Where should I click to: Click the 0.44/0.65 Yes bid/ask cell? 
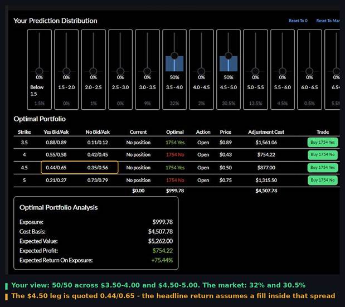pos(56,168)
